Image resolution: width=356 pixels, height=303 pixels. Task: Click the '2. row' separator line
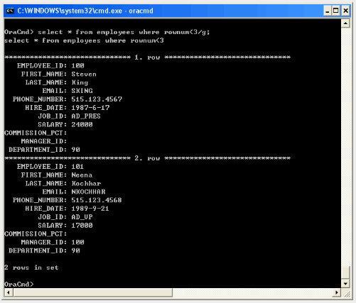pyautogui.click(x=147, y=158)
